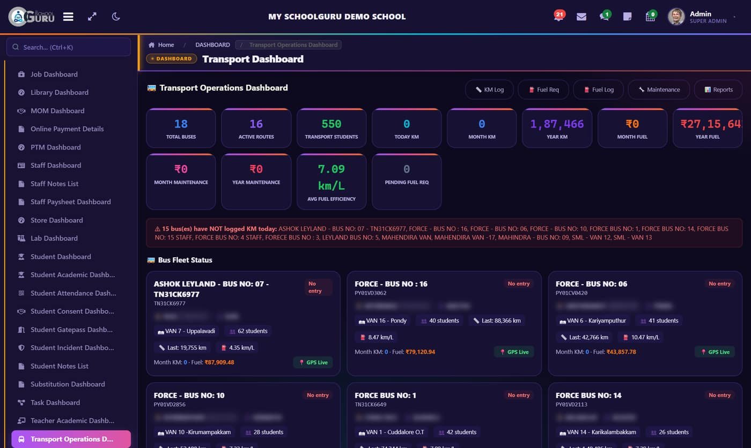Click the Task Dashboard sidebar icon
This screenshot has width=751, height=448.
tap(21, 402)
